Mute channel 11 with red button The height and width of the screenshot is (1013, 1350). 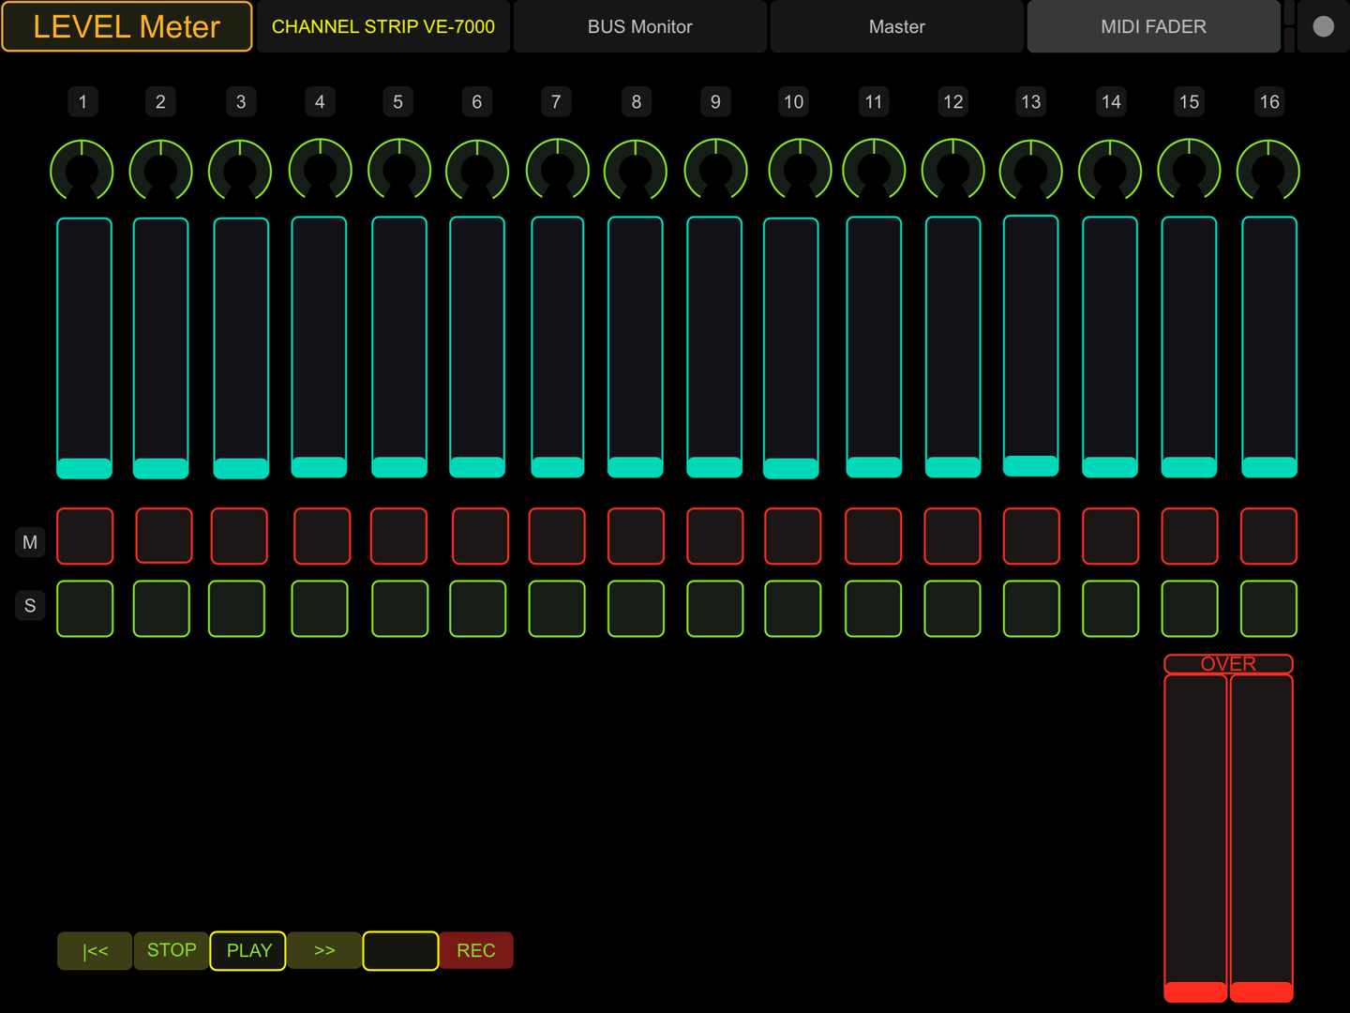click(x=874, y=537)
